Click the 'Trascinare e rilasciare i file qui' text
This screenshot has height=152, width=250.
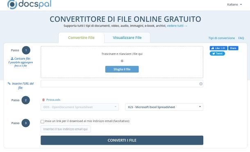122,54
